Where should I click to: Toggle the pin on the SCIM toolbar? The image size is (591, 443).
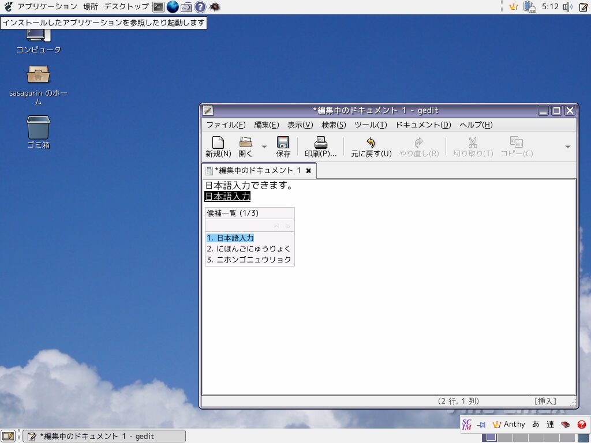coord(482,425)
